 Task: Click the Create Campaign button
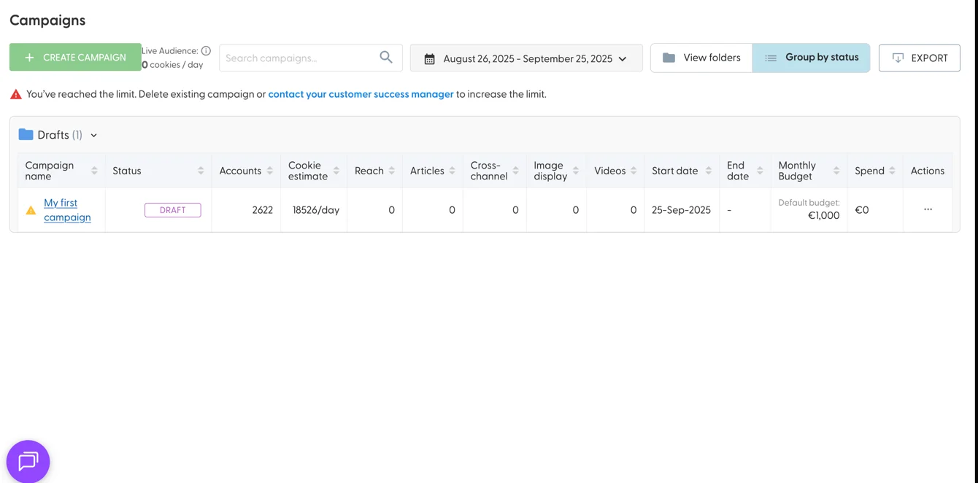tap(75, 57)
